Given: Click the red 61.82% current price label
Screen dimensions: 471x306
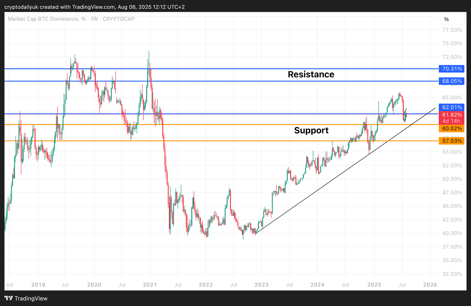Looking at the screenshot, I should tap(452, 118).
